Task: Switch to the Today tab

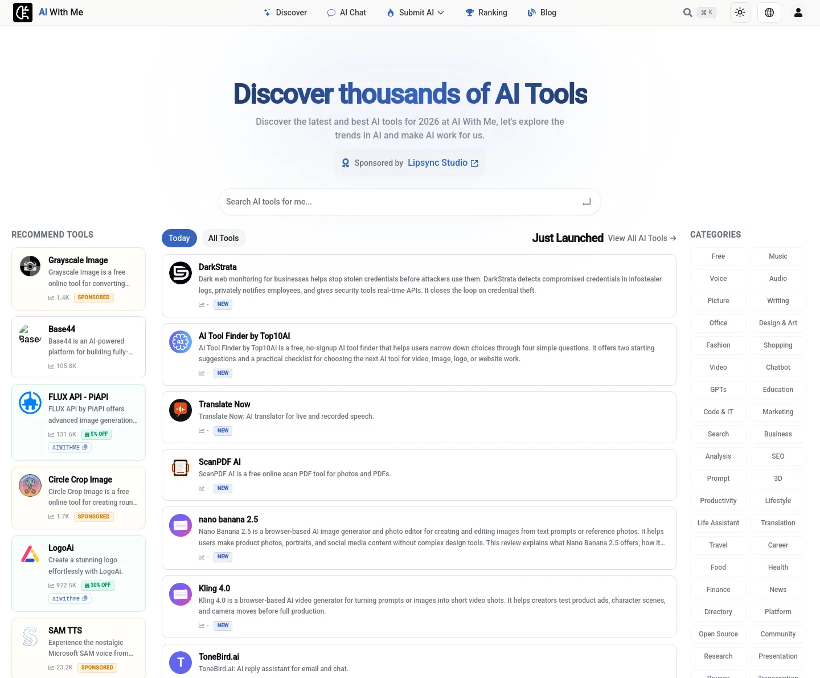Action: (x=179, y=238)
